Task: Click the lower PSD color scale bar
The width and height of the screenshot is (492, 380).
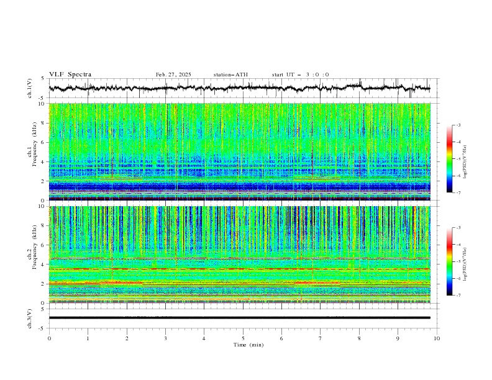Action: coord(449,261)
